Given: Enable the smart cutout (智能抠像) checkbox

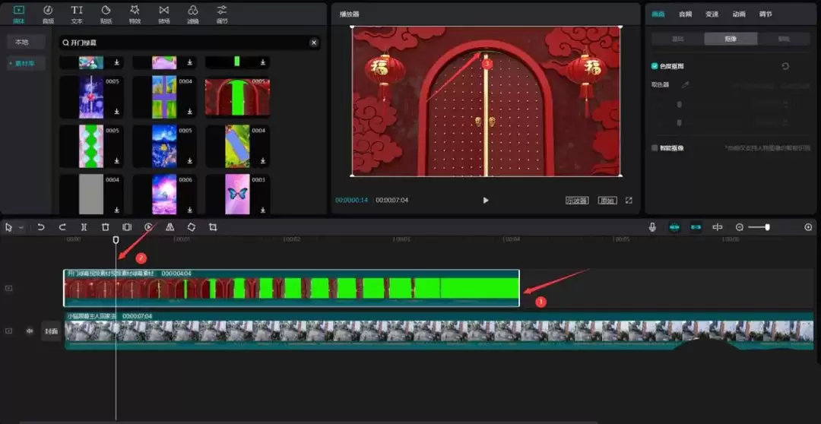Looking at the screenshot, I should 655,148.
